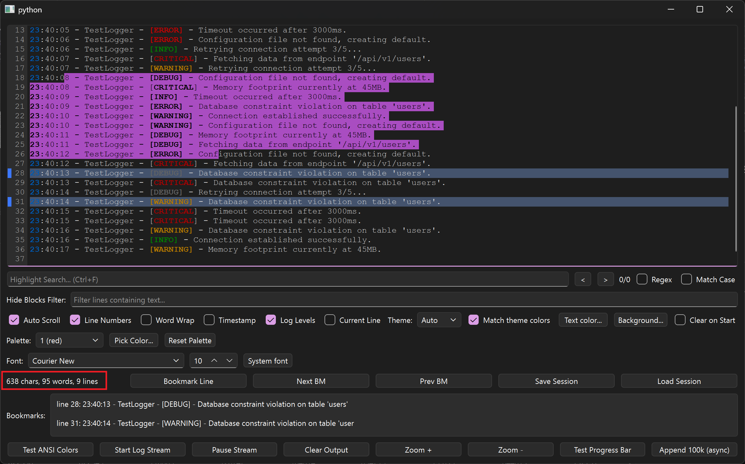Click the Highlight Search input field
This screenshot has width=745, height=464.
tap(288, 279)
